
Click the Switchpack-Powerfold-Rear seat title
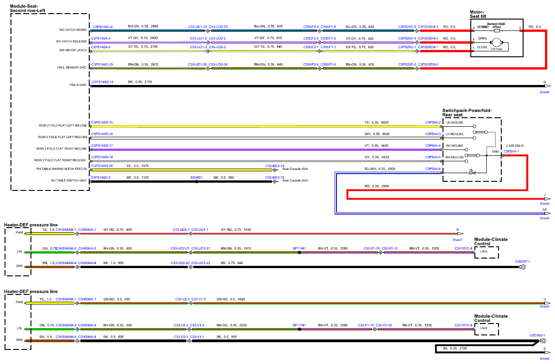[x=467, y=112]
